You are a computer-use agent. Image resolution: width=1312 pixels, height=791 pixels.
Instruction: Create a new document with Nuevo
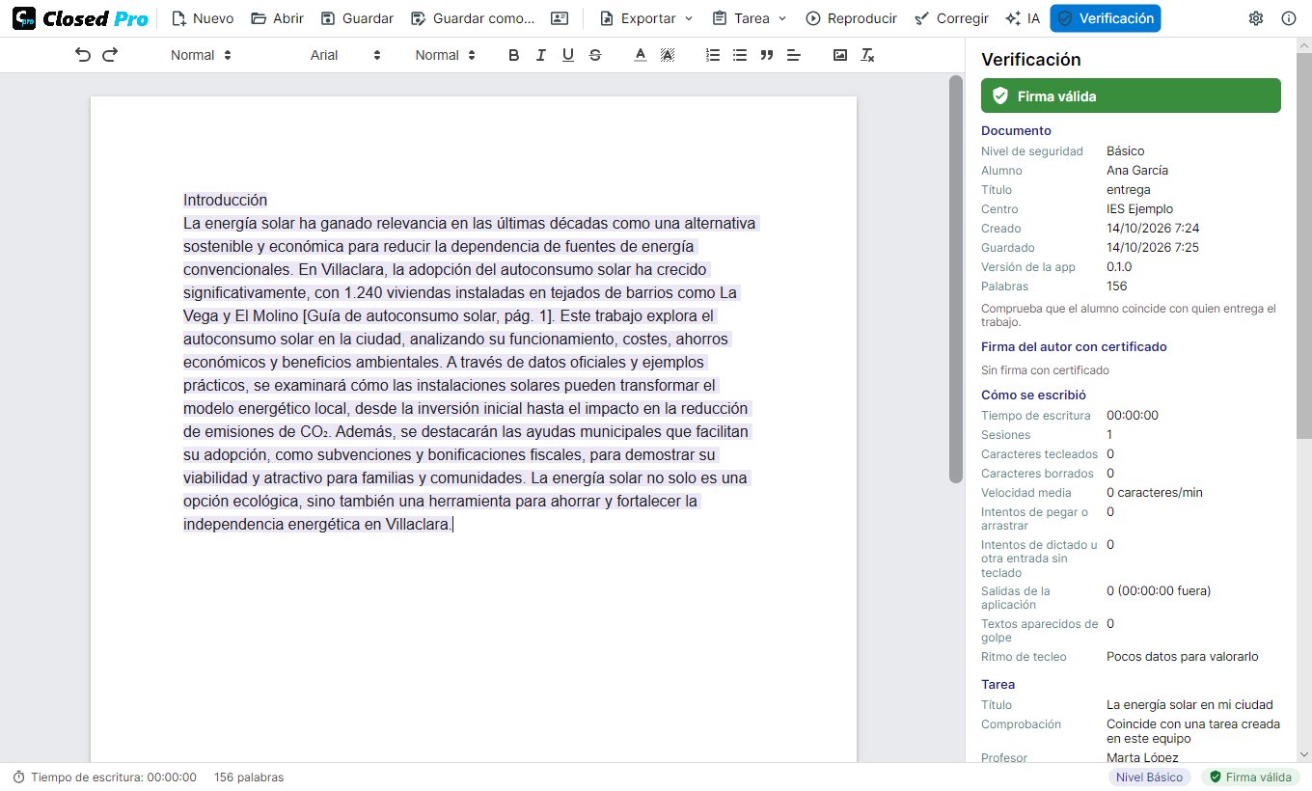coord(203,18)
